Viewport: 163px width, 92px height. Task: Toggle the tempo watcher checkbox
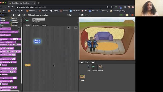point(1,65)
